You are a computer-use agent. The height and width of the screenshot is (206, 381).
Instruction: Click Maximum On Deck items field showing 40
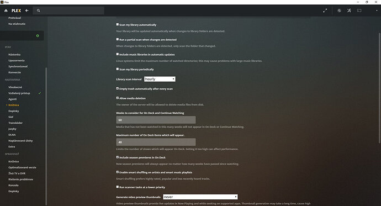click(x=156, y=142)
